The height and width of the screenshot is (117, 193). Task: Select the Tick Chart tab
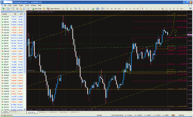click(14, 112)
